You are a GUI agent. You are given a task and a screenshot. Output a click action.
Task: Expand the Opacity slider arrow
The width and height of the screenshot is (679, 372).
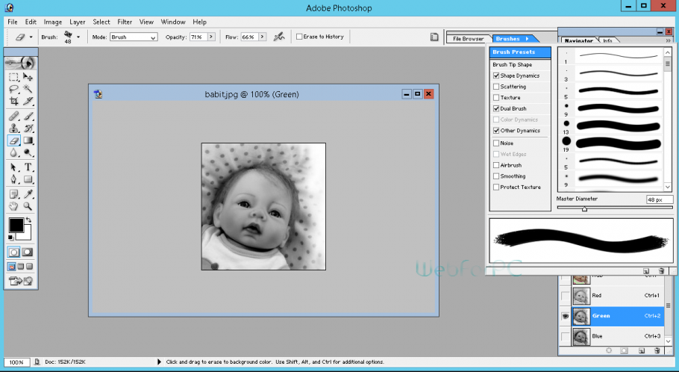point(211,37)
